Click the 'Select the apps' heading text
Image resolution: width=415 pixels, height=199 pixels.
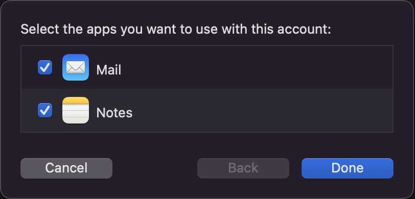pyautogui.click(x=176, y=29)
